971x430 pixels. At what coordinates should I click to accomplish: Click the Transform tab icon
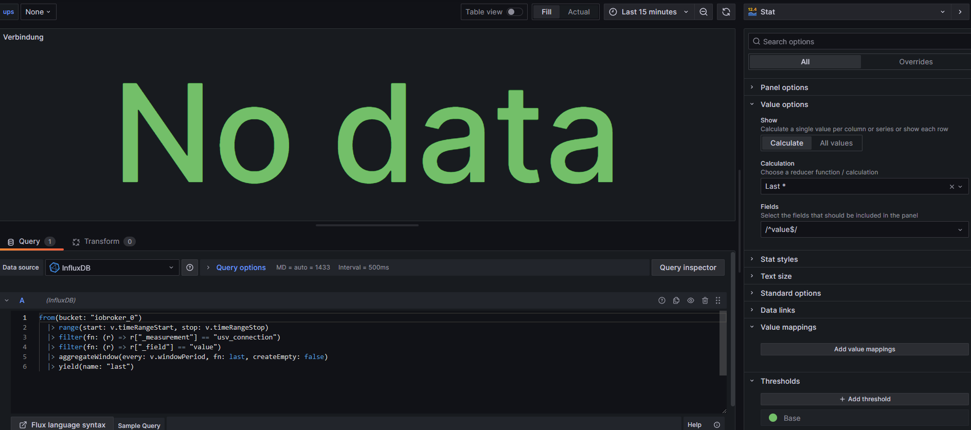(76, 242)
